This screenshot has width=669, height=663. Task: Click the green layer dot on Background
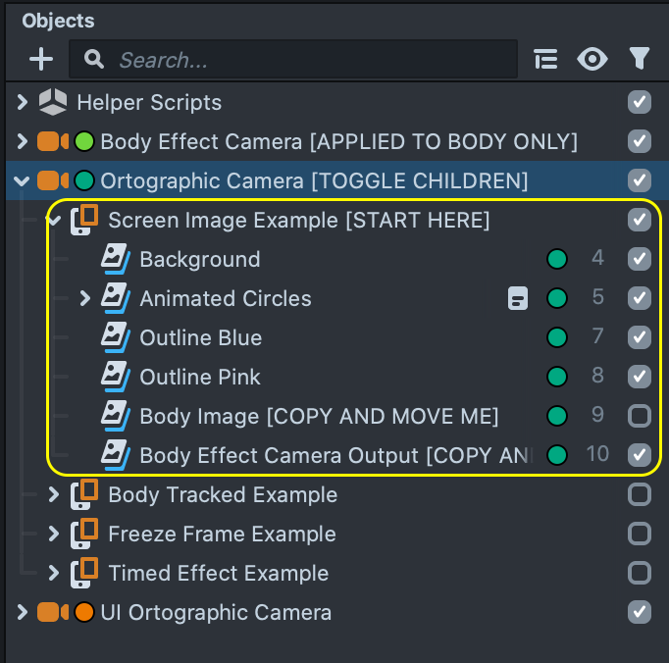[557, 260]
